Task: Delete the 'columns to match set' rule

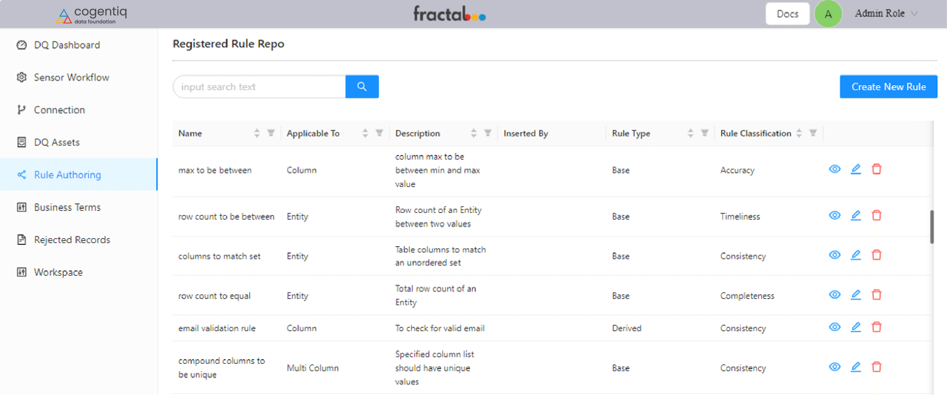Action: [876, 255]
